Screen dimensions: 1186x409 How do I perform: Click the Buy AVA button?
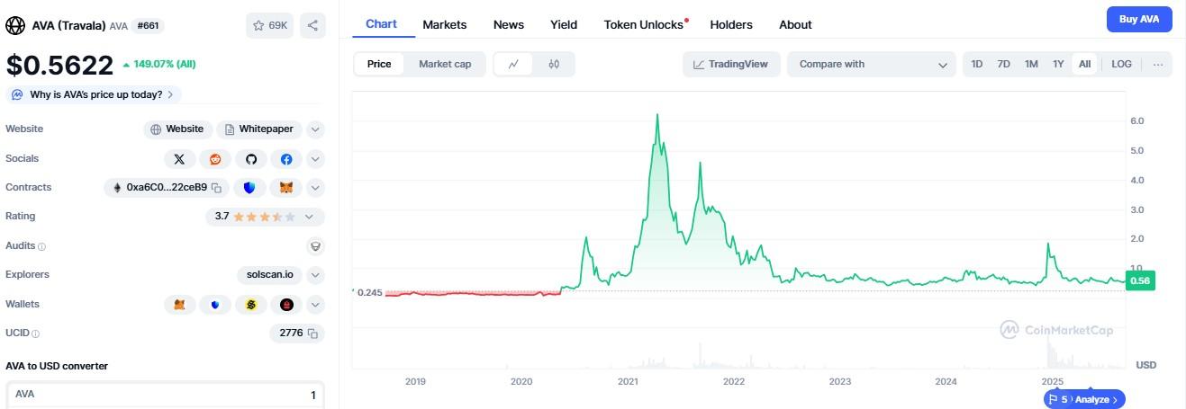[x=1139, y=19]
